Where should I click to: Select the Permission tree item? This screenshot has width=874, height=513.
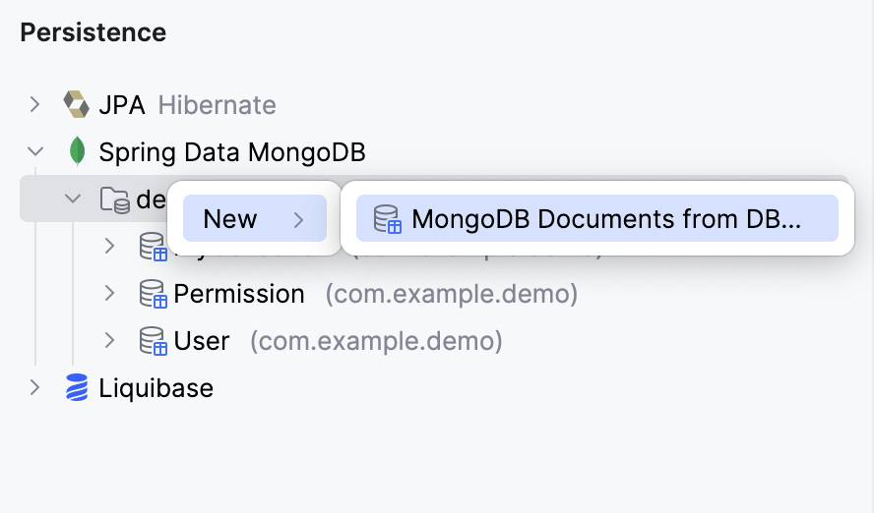[239, 294]
